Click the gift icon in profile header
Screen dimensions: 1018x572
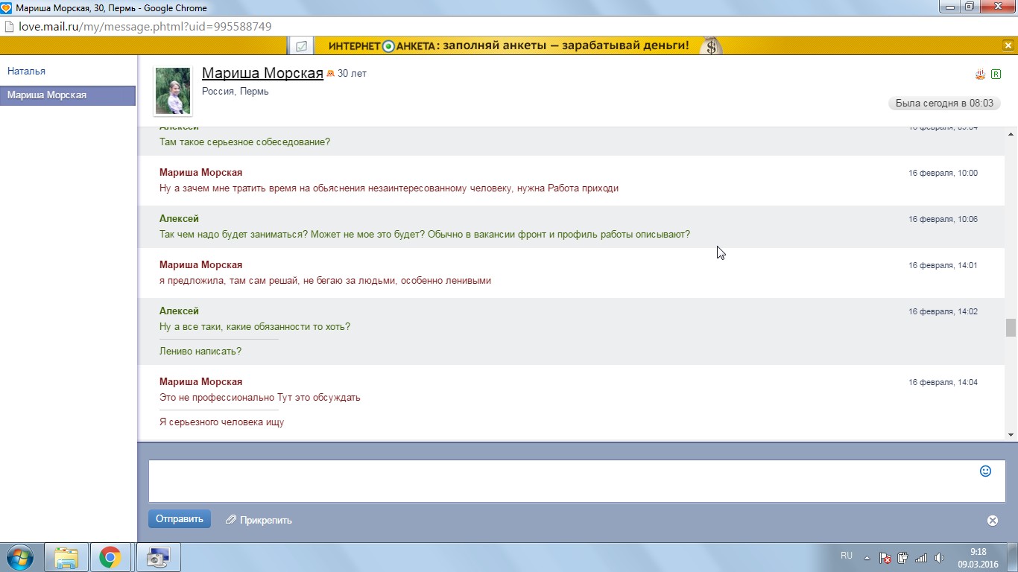point(981,74)
